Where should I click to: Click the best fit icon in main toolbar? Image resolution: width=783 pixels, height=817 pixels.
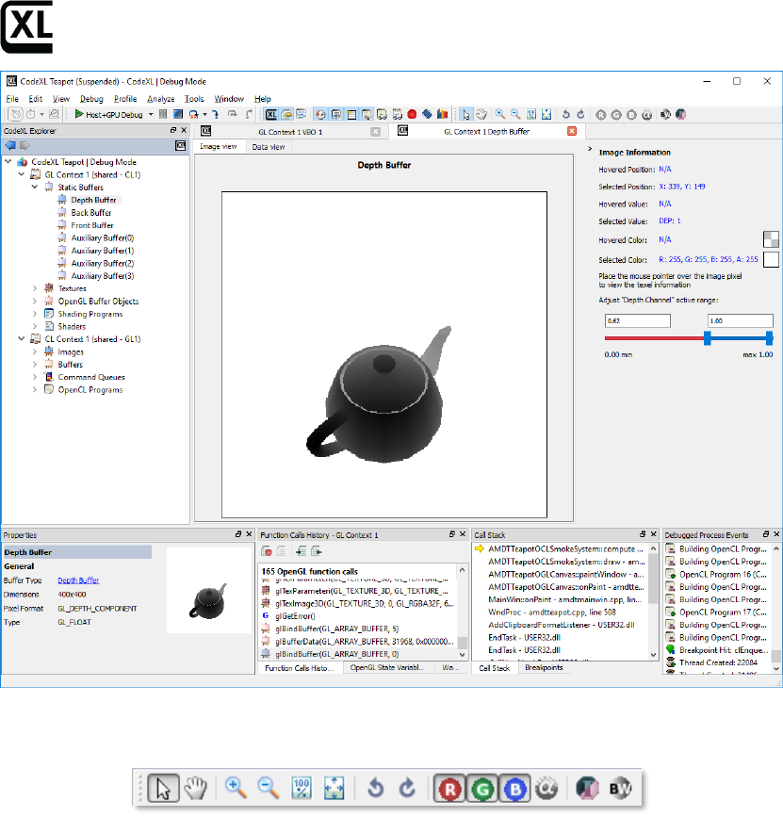click(546, 114)
